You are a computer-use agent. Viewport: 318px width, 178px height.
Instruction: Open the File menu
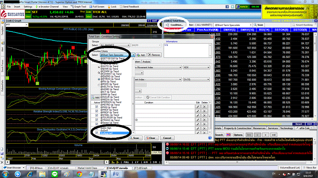coord(9,7)
